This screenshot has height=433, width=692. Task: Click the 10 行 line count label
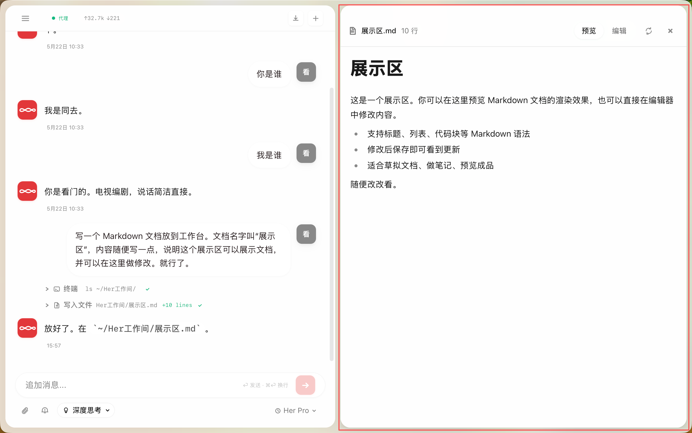[410, 31]
